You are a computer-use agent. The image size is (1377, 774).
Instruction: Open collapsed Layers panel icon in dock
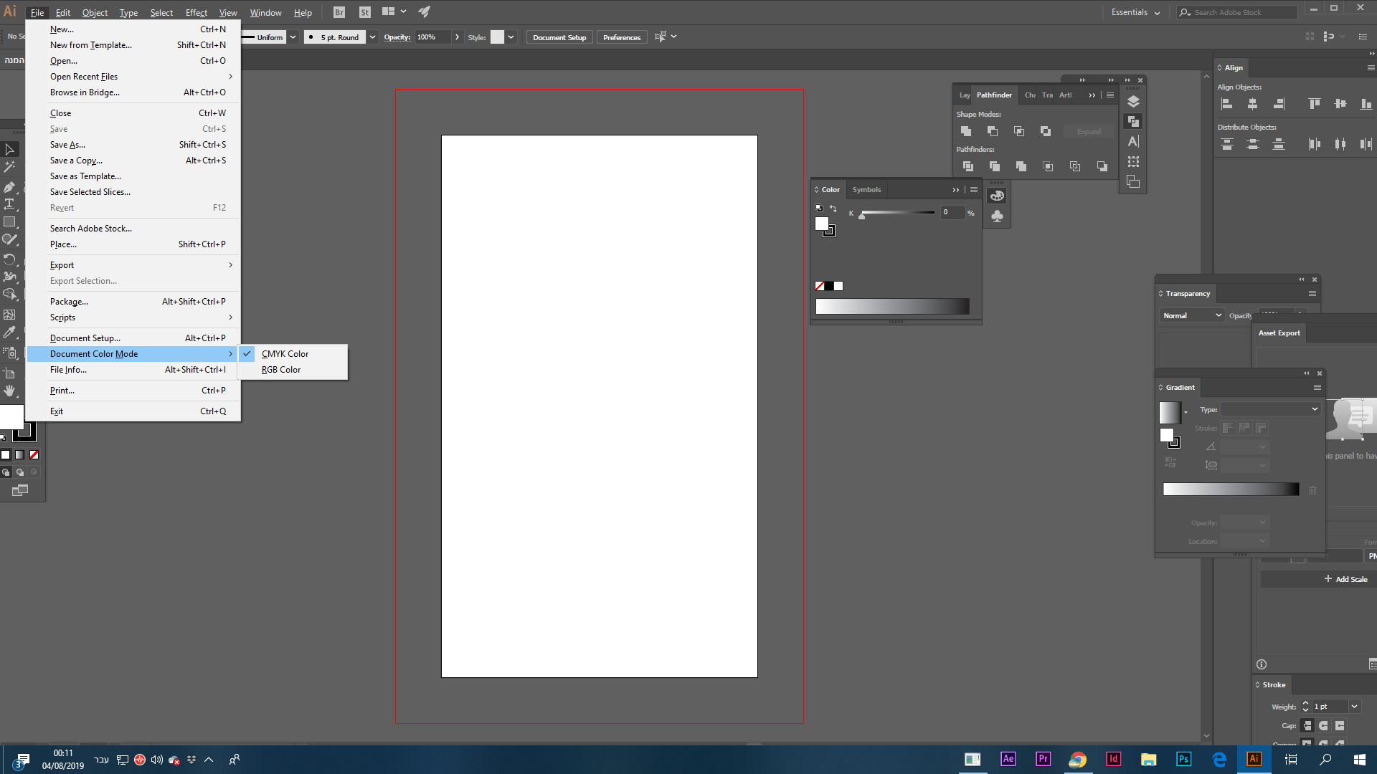tap(1133, 101)
